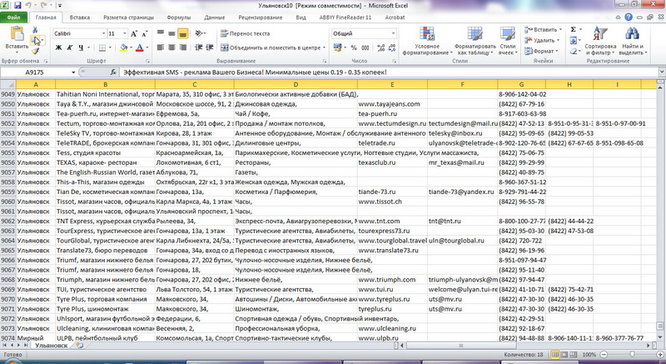The width and height of the screenshot is (666, 364).
Task: Align text to top of cell
Action: [160, 33]
